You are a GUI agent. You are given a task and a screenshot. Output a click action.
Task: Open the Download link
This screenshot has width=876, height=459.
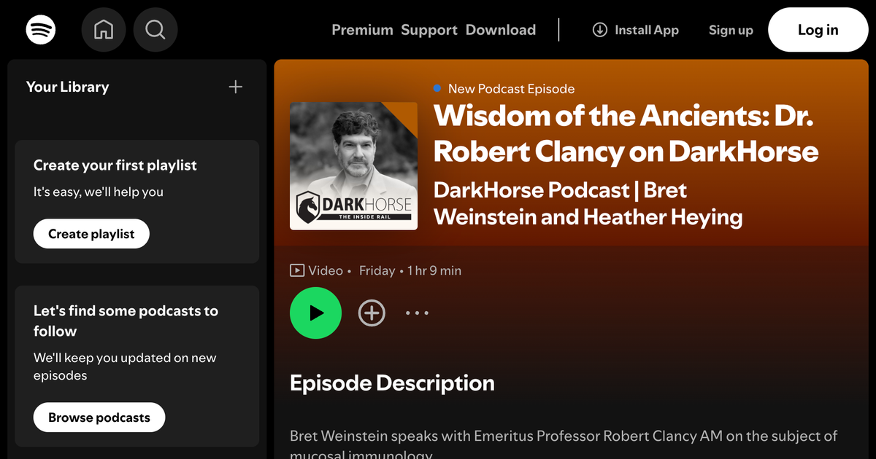click(501, 30)
